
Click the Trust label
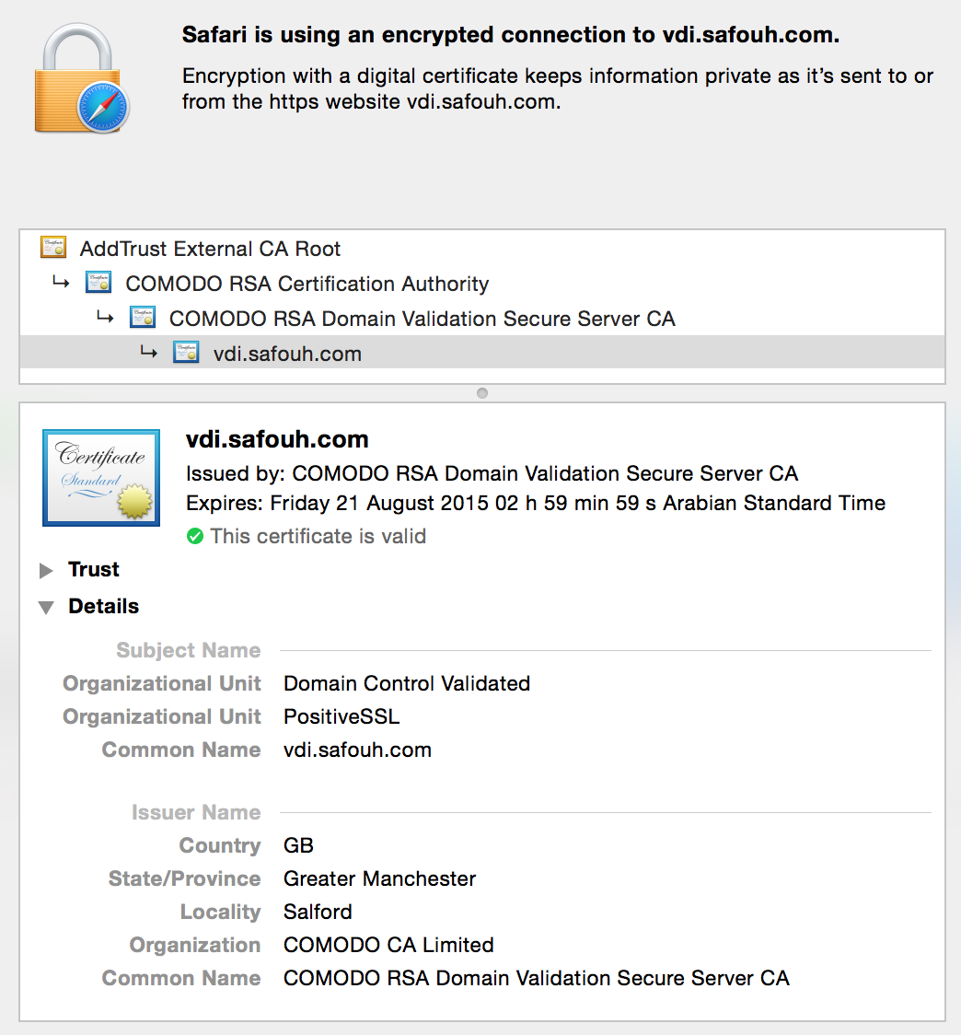(x=94, y=570)
